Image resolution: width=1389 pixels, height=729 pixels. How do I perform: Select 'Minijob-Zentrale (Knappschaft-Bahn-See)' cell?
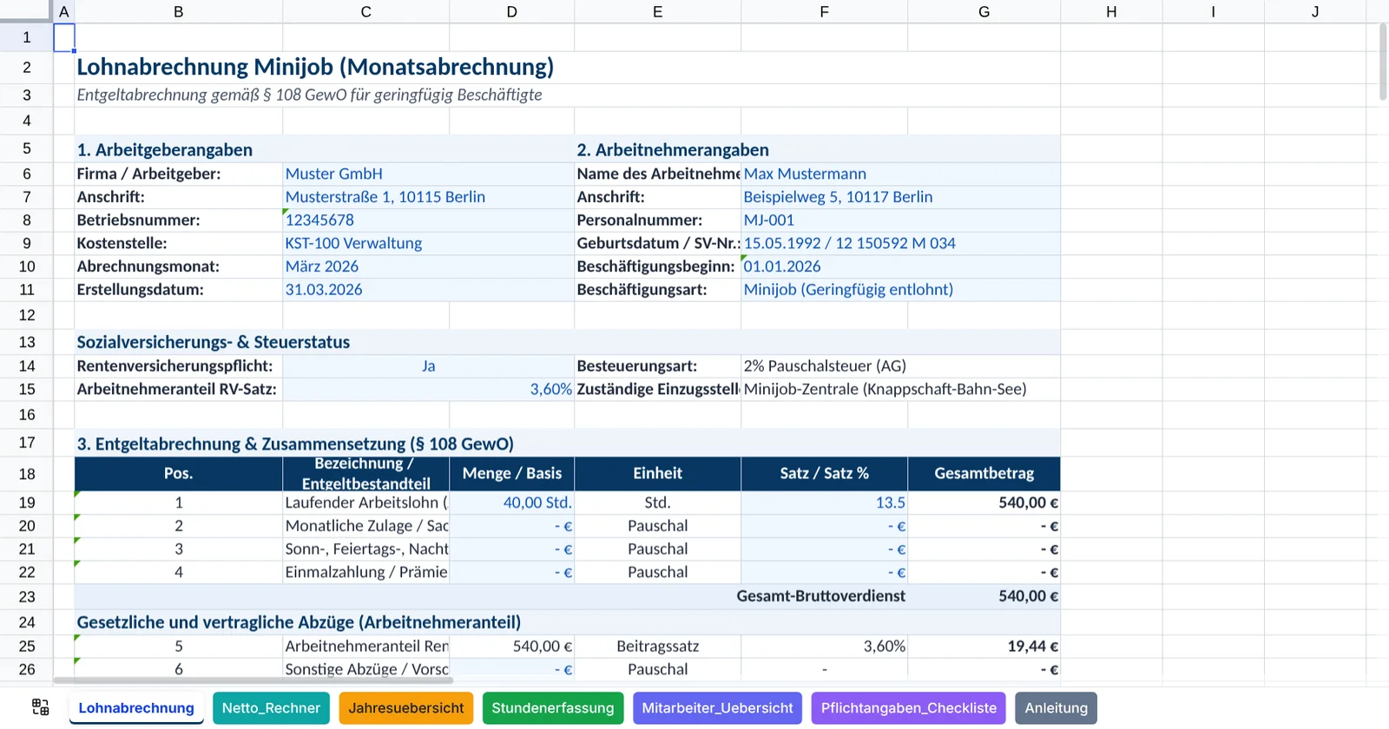click(x=900, y=389)
